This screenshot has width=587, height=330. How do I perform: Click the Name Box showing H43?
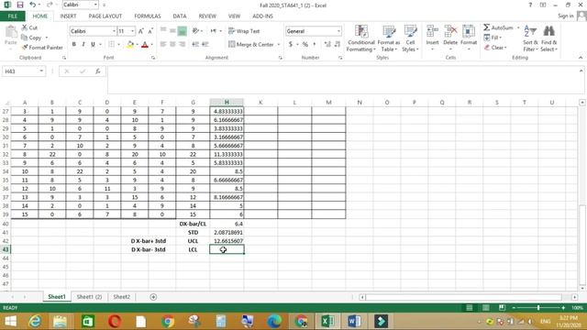coord(23,71)
